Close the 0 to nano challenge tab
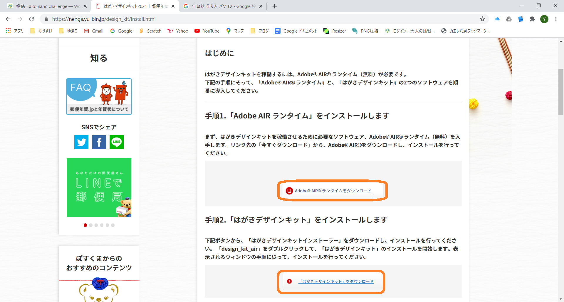This screenshot has width=564, height=302. click(x=85, y=6)
